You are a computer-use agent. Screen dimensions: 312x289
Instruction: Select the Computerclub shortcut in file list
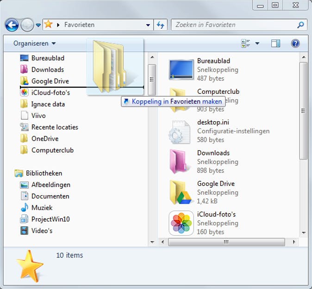204,100
